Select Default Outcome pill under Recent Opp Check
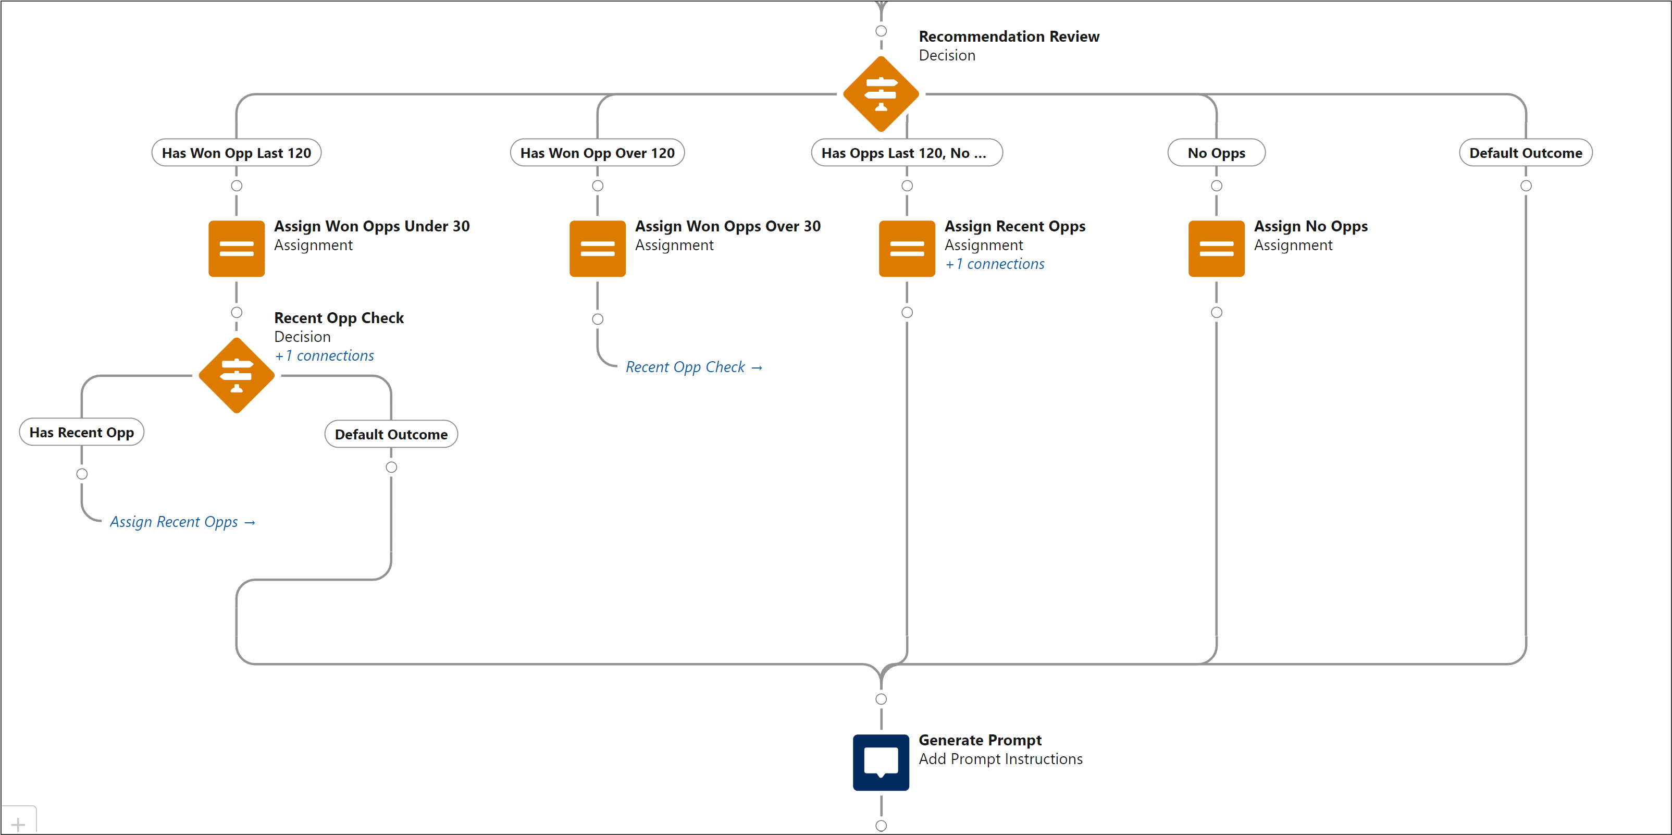Viewport: 1672px width, 835px height. click(x=391, y=434)
